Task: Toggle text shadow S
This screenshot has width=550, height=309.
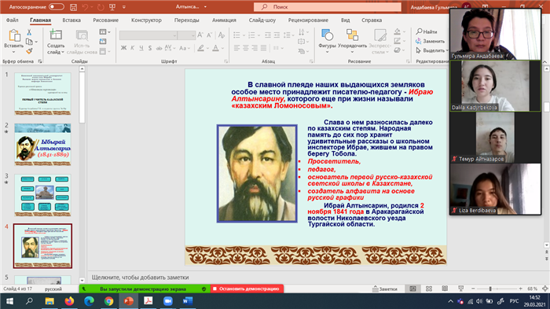Action: point(150,48)
